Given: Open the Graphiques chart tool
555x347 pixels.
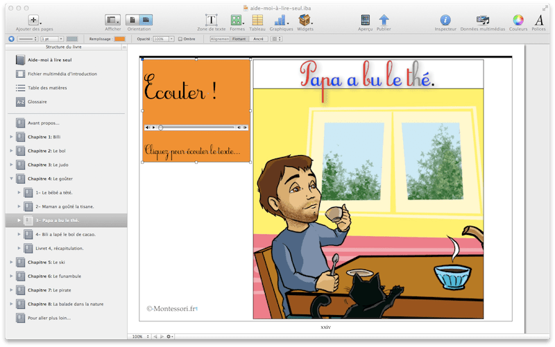Looking at the screenshot, I should (x=280, y=20).
